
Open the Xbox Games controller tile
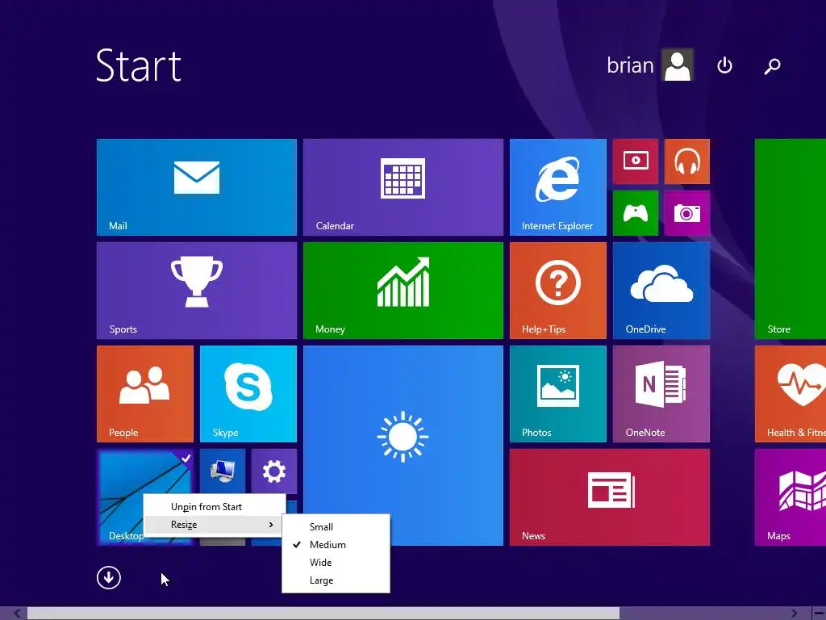pyautogui.click(x=636, y=213)
